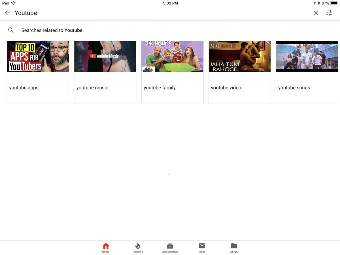This screenshot has width=340, height=255.
Task: Select the 'youtube apps' related search label
Action: (x=24, y=88)
